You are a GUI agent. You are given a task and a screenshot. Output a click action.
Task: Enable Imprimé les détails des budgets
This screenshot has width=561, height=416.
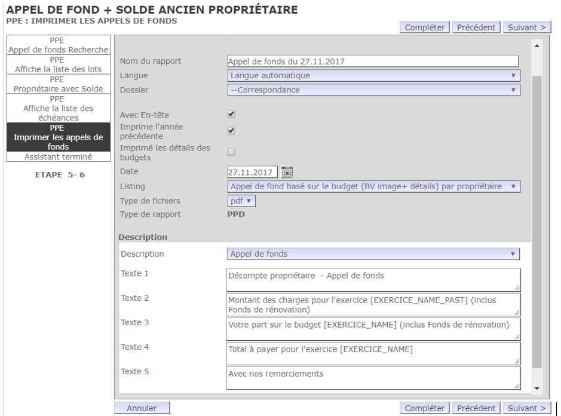pyautogui.click(x=231, y=152)
